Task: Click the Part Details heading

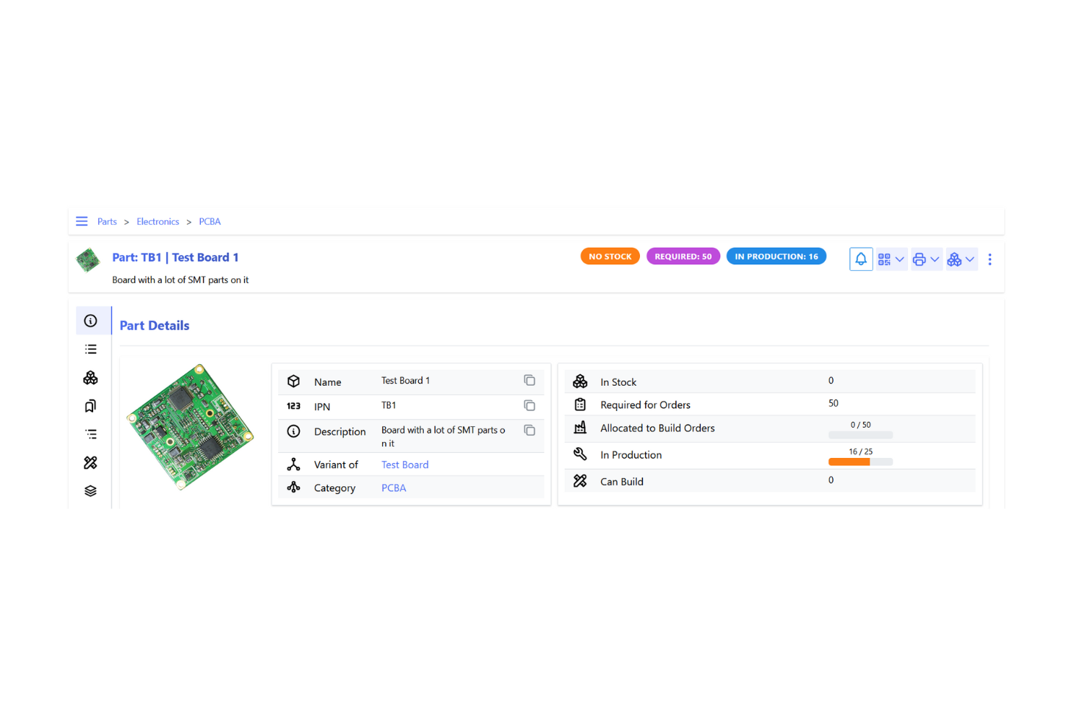Action: click(155, 326)
